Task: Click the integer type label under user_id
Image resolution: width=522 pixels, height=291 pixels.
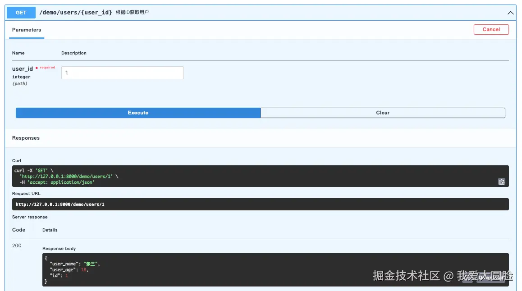Action: tap(21, 77)
